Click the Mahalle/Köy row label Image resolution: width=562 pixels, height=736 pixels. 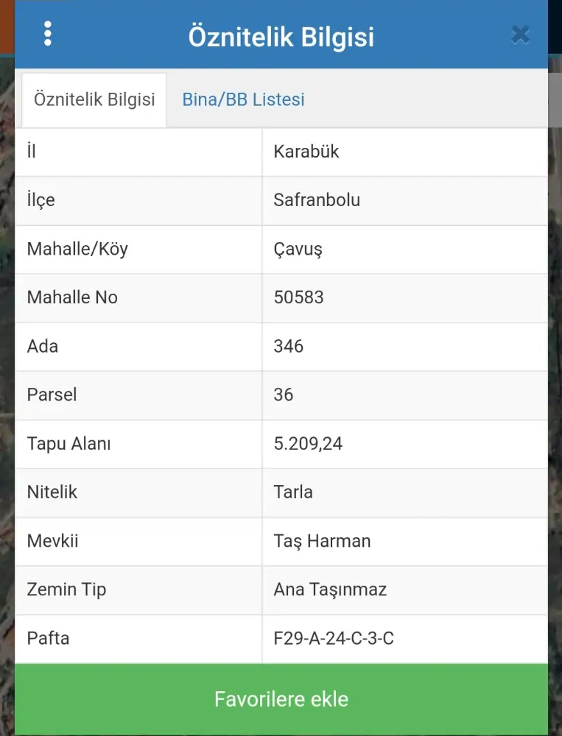click(77, 249)
